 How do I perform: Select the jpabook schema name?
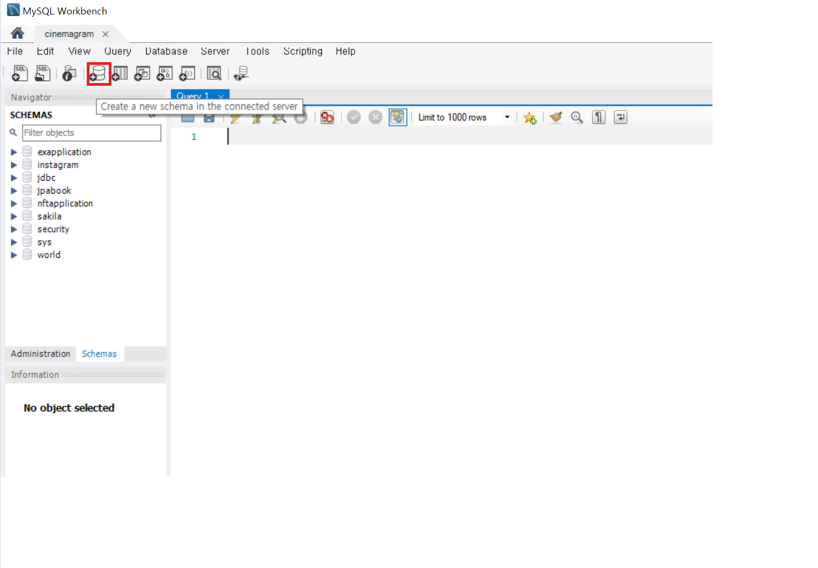click(x=54, y=191)
